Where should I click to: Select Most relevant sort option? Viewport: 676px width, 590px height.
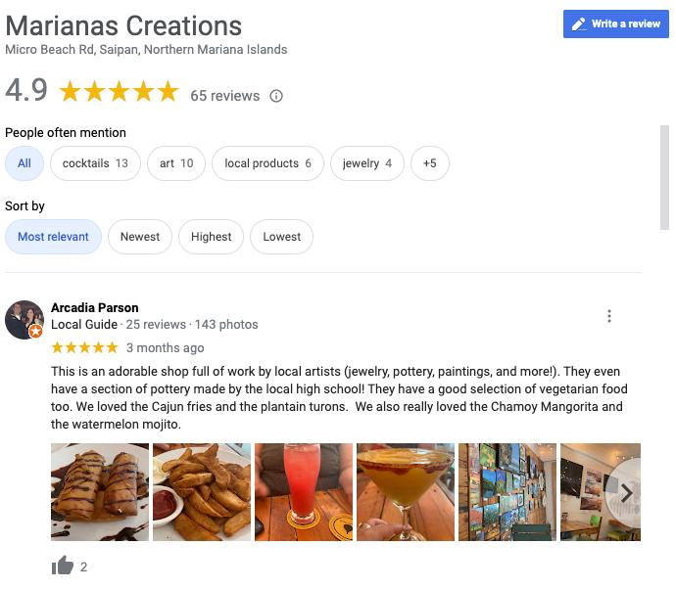[x=53, y=237]
